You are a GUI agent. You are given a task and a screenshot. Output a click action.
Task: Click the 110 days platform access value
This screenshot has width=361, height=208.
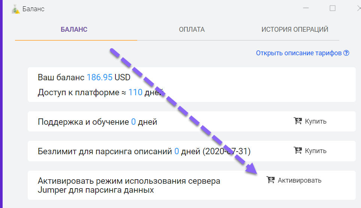[135, 92]
